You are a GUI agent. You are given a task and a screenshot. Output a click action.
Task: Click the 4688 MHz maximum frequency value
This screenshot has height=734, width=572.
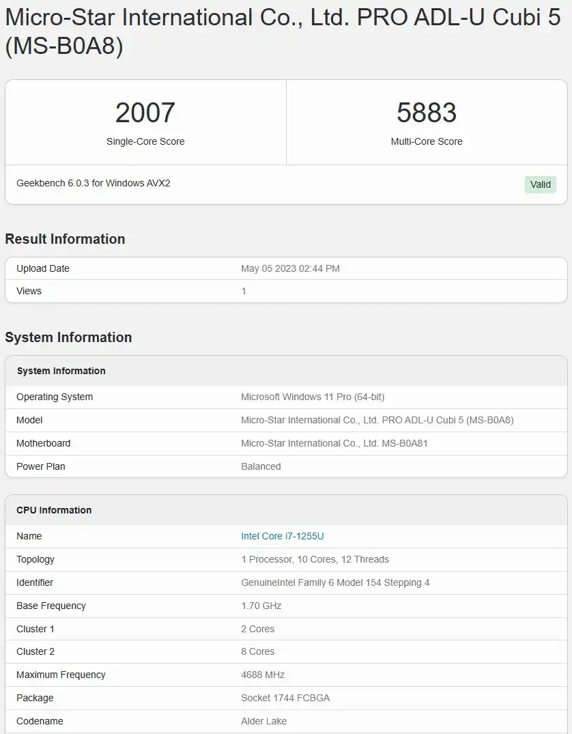[x=263, y=675]
